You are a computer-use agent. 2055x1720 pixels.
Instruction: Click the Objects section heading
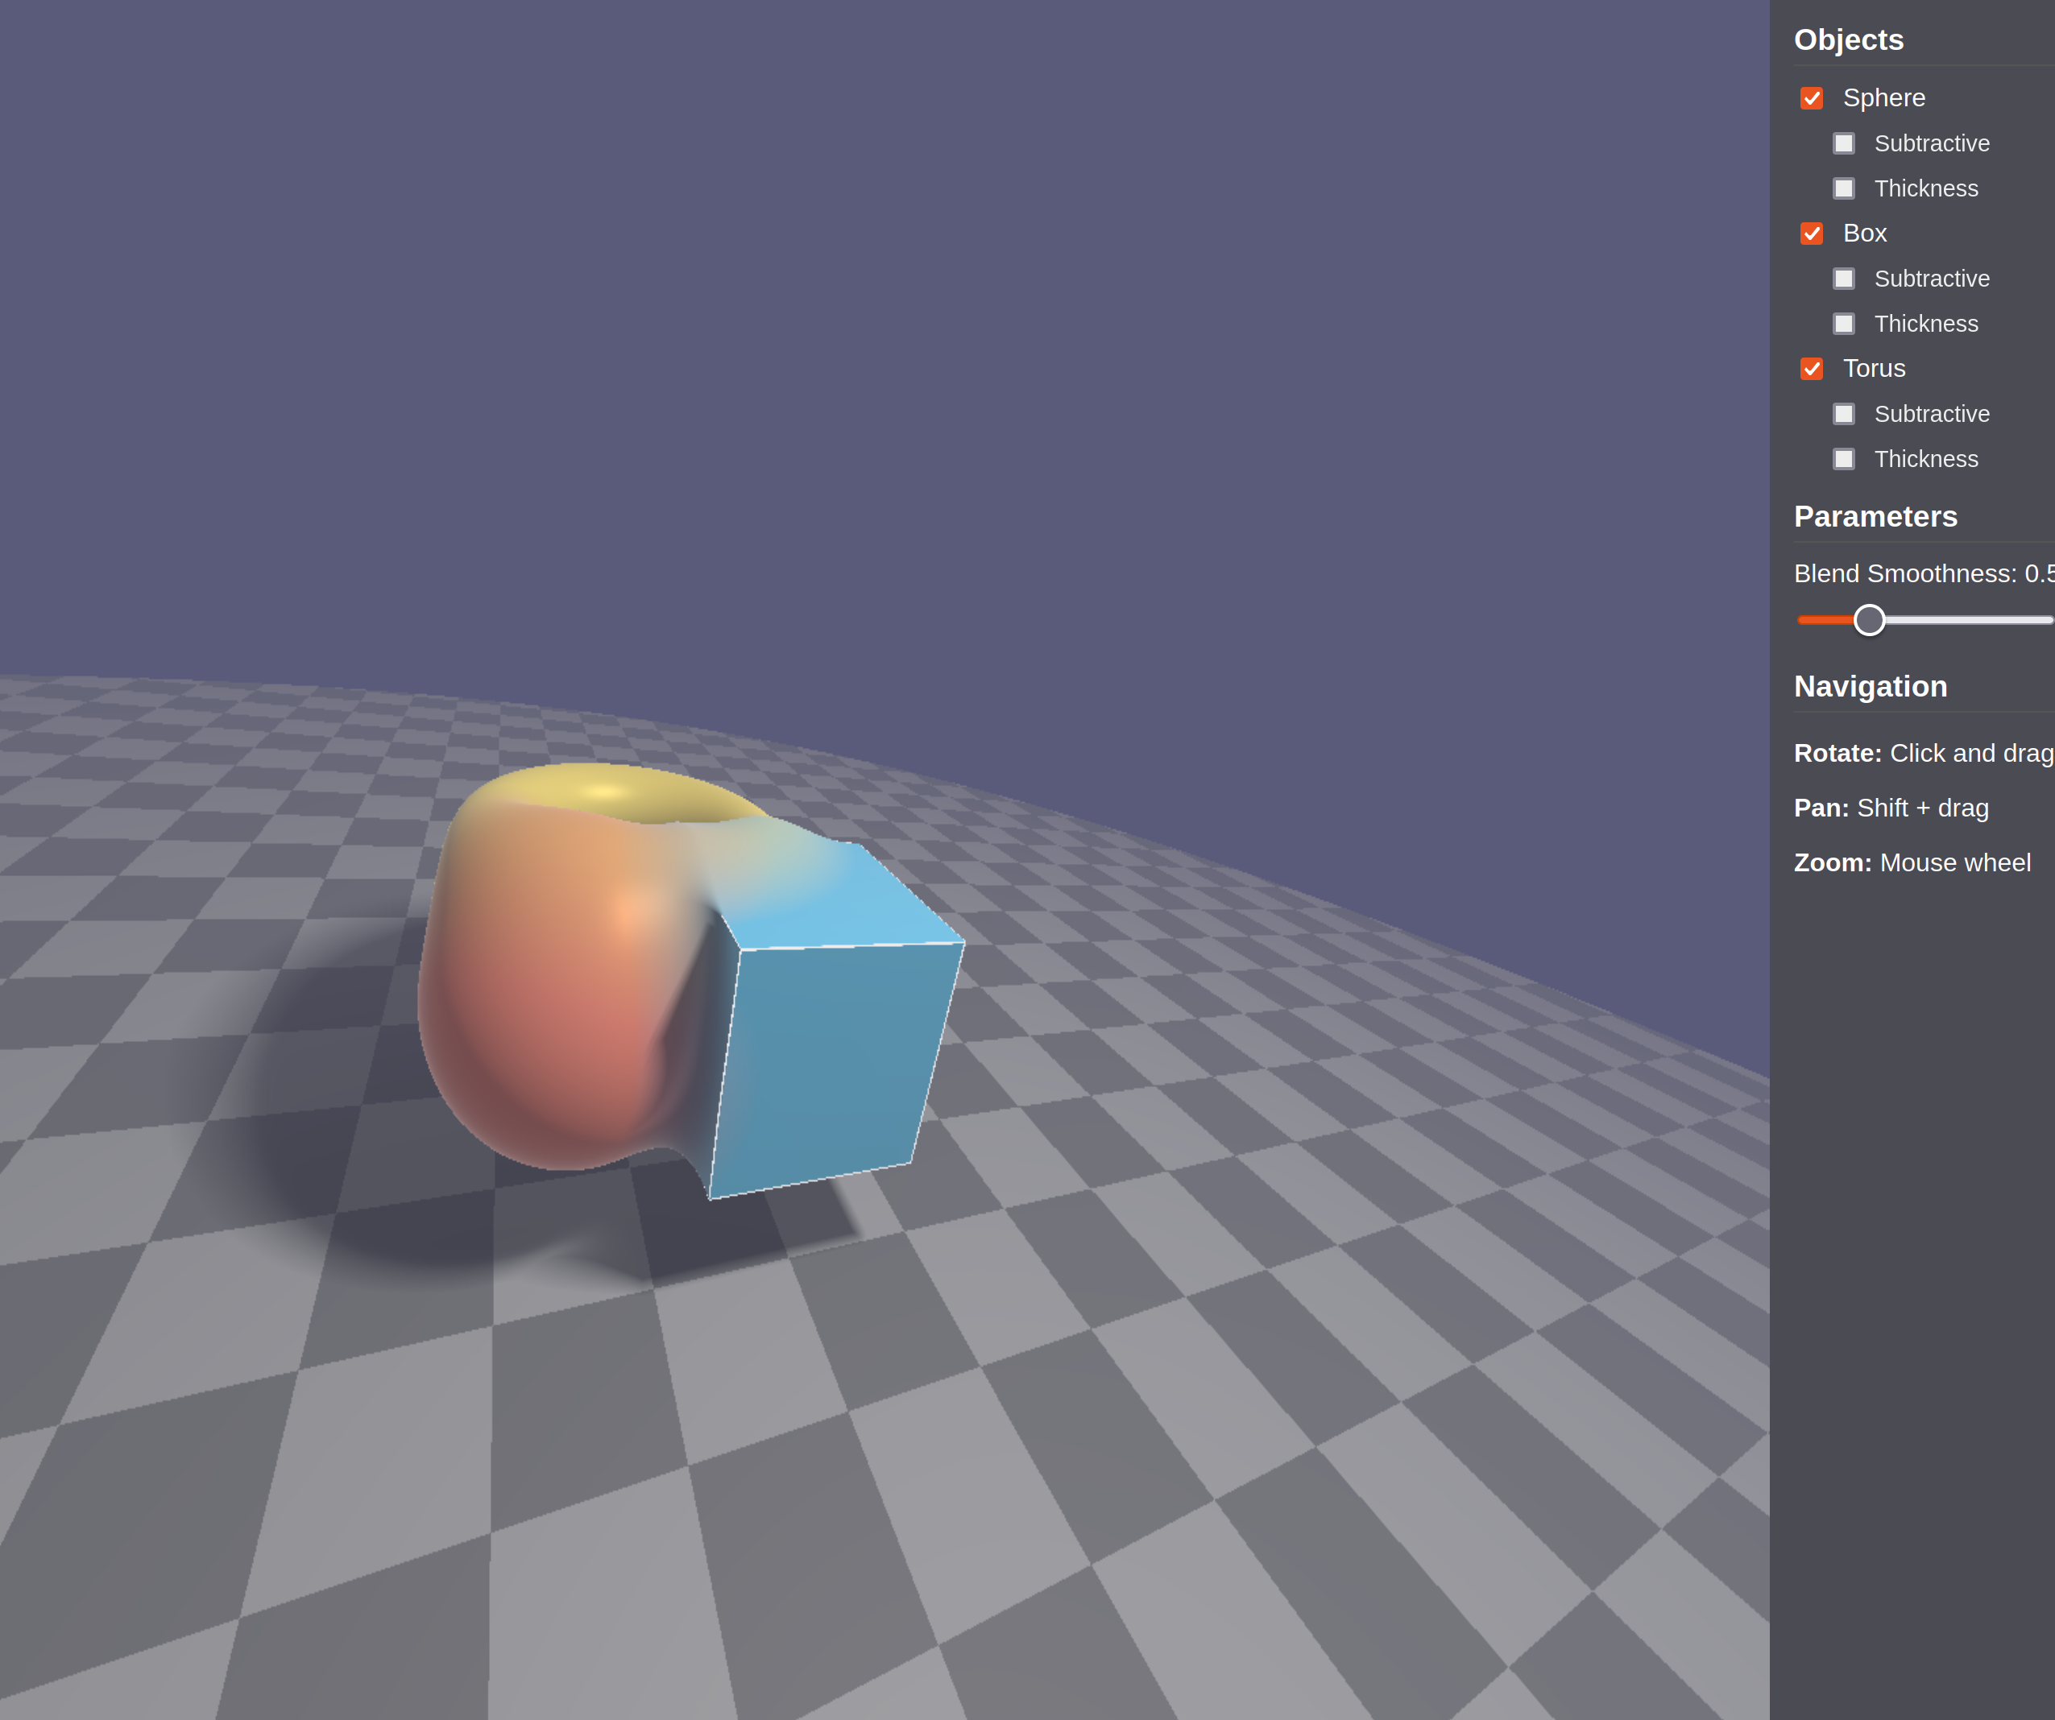pyautogui.click(x=1849, y=40)
